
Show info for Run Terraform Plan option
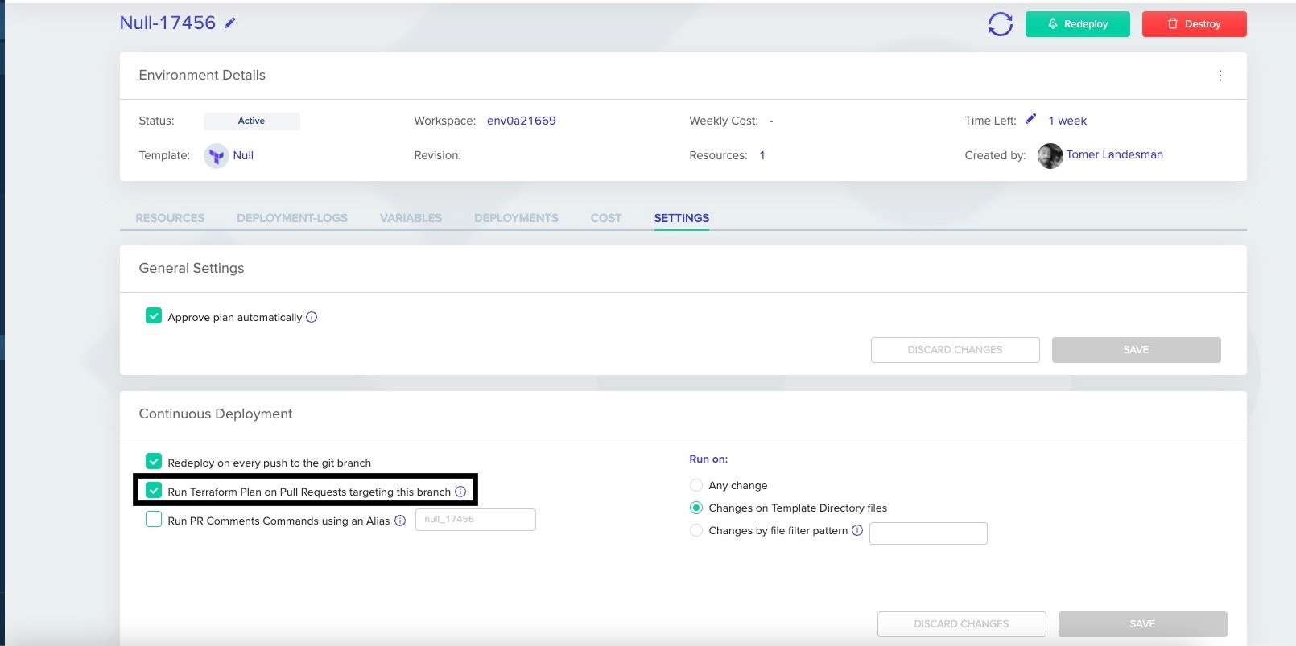(460, 492)
